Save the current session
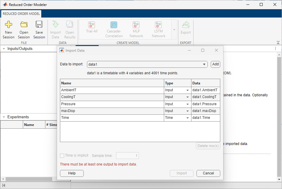 (39, 29)
